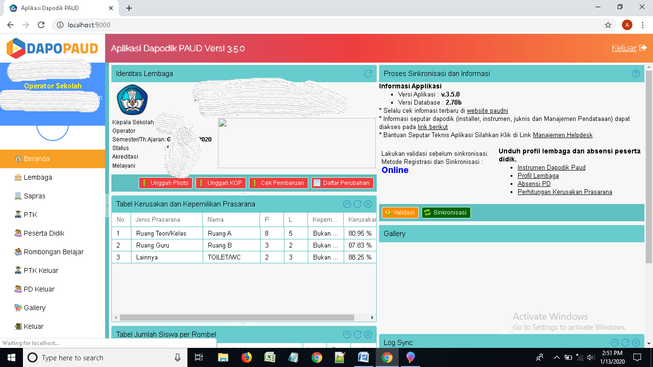The height and width of the screenshot is (367, 653).
Task: Select Keluar in the sidebar menu
Action: (53, 326)
